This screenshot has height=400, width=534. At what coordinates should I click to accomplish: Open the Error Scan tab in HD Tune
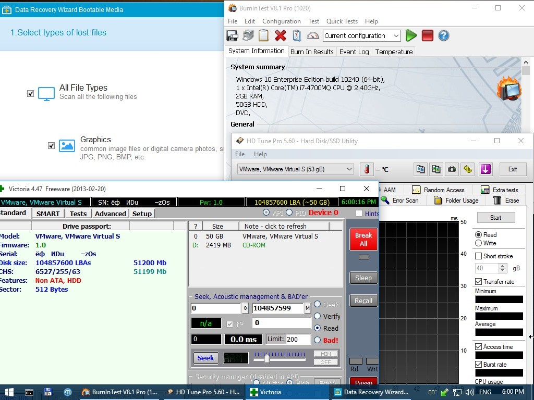point(400,201)
